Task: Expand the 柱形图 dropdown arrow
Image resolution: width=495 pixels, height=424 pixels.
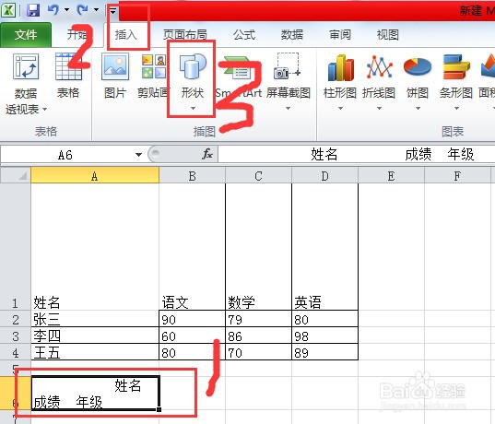Action: 340,108
